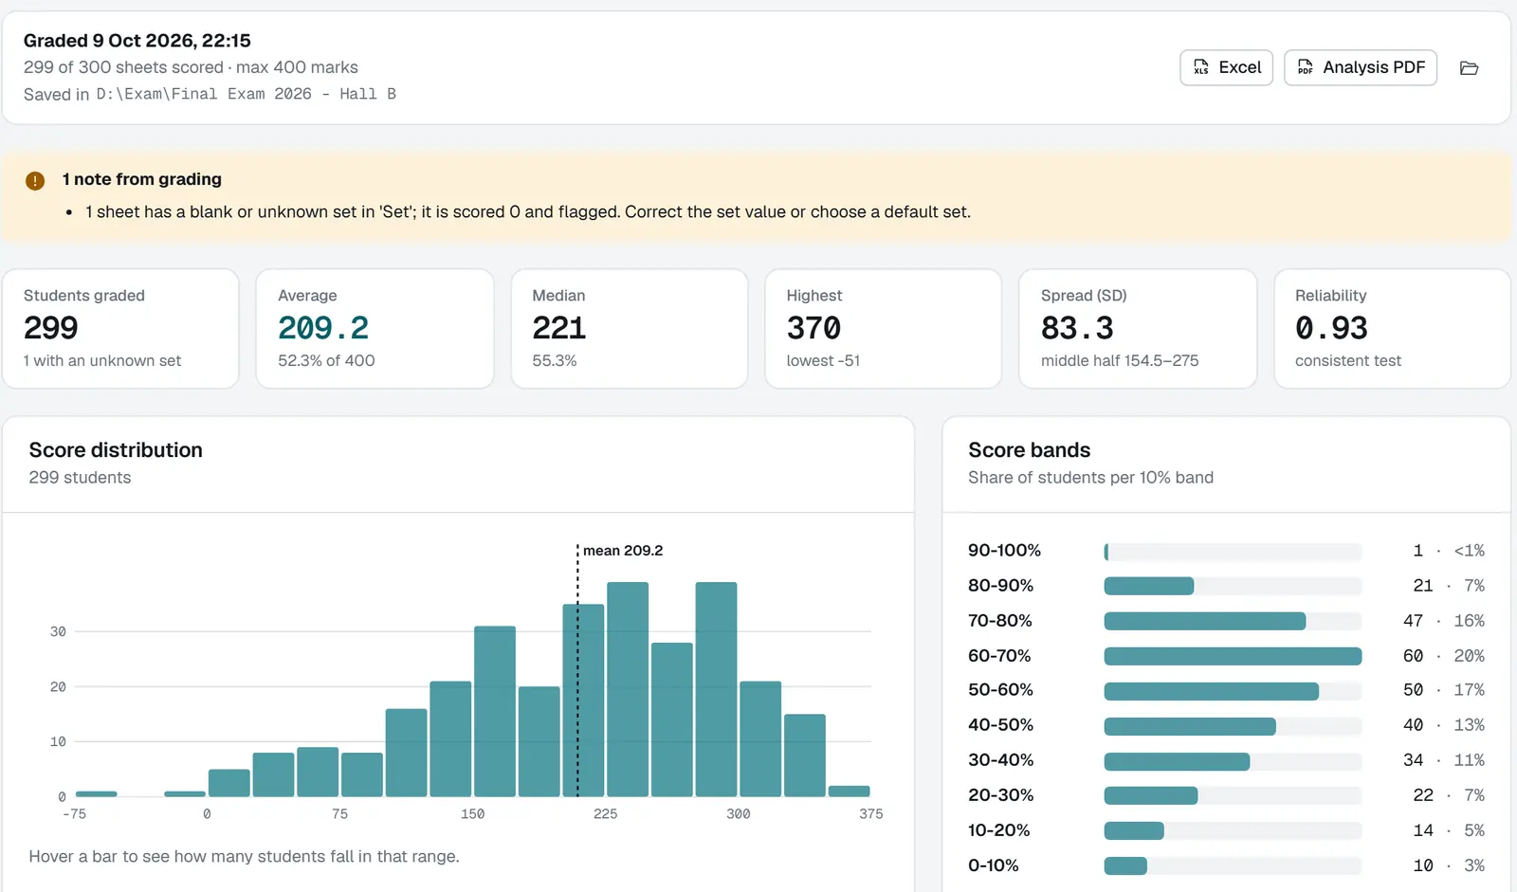Click the 60-70% band progress bar
Image resolution: width=1517 pixels, height=892 pixels.
tap(1233, 656)
